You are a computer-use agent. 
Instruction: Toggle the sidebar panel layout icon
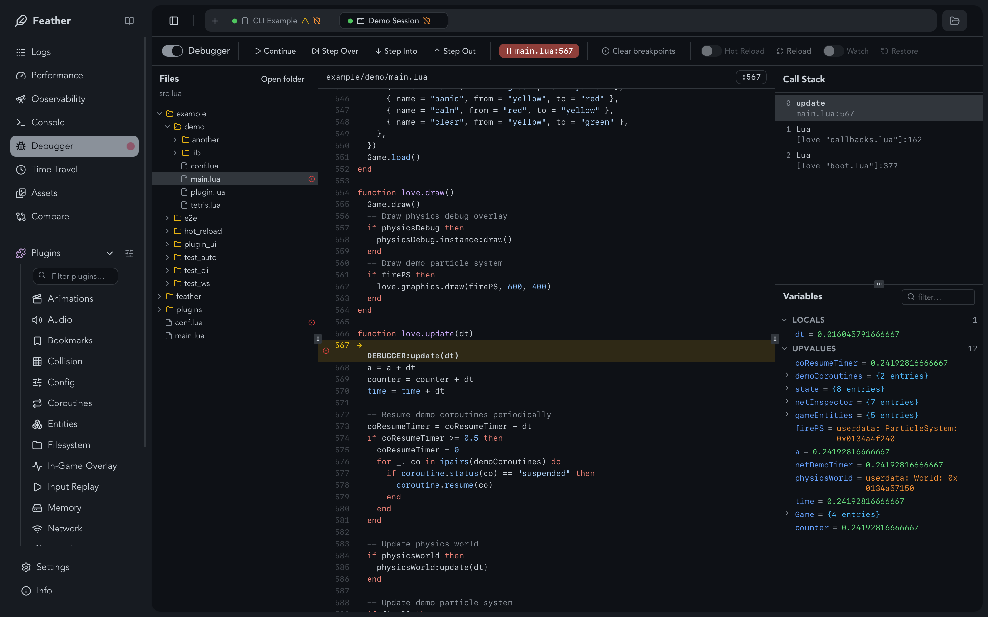[174, 21]
